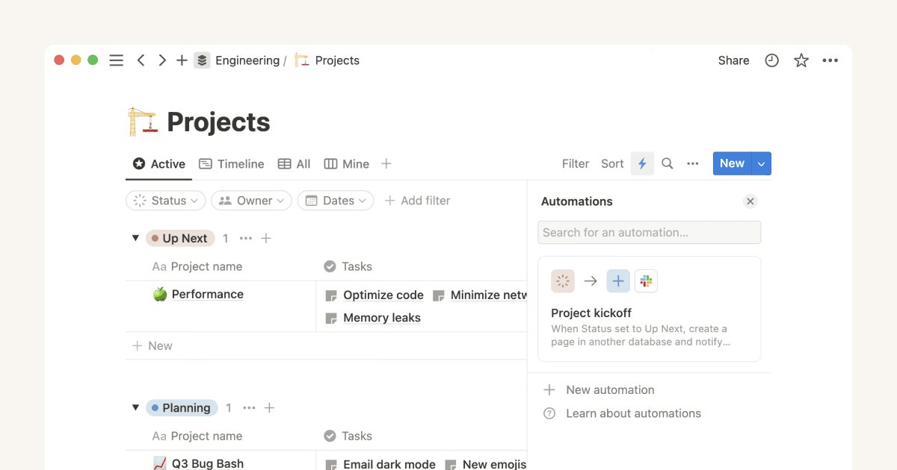
Task: Open the New button dropdown chevron
Action: tap(761, 163)
